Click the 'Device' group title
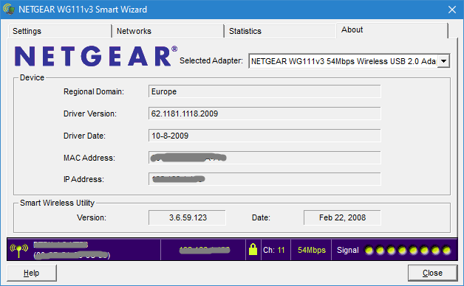464x286 pixels. 32,77
